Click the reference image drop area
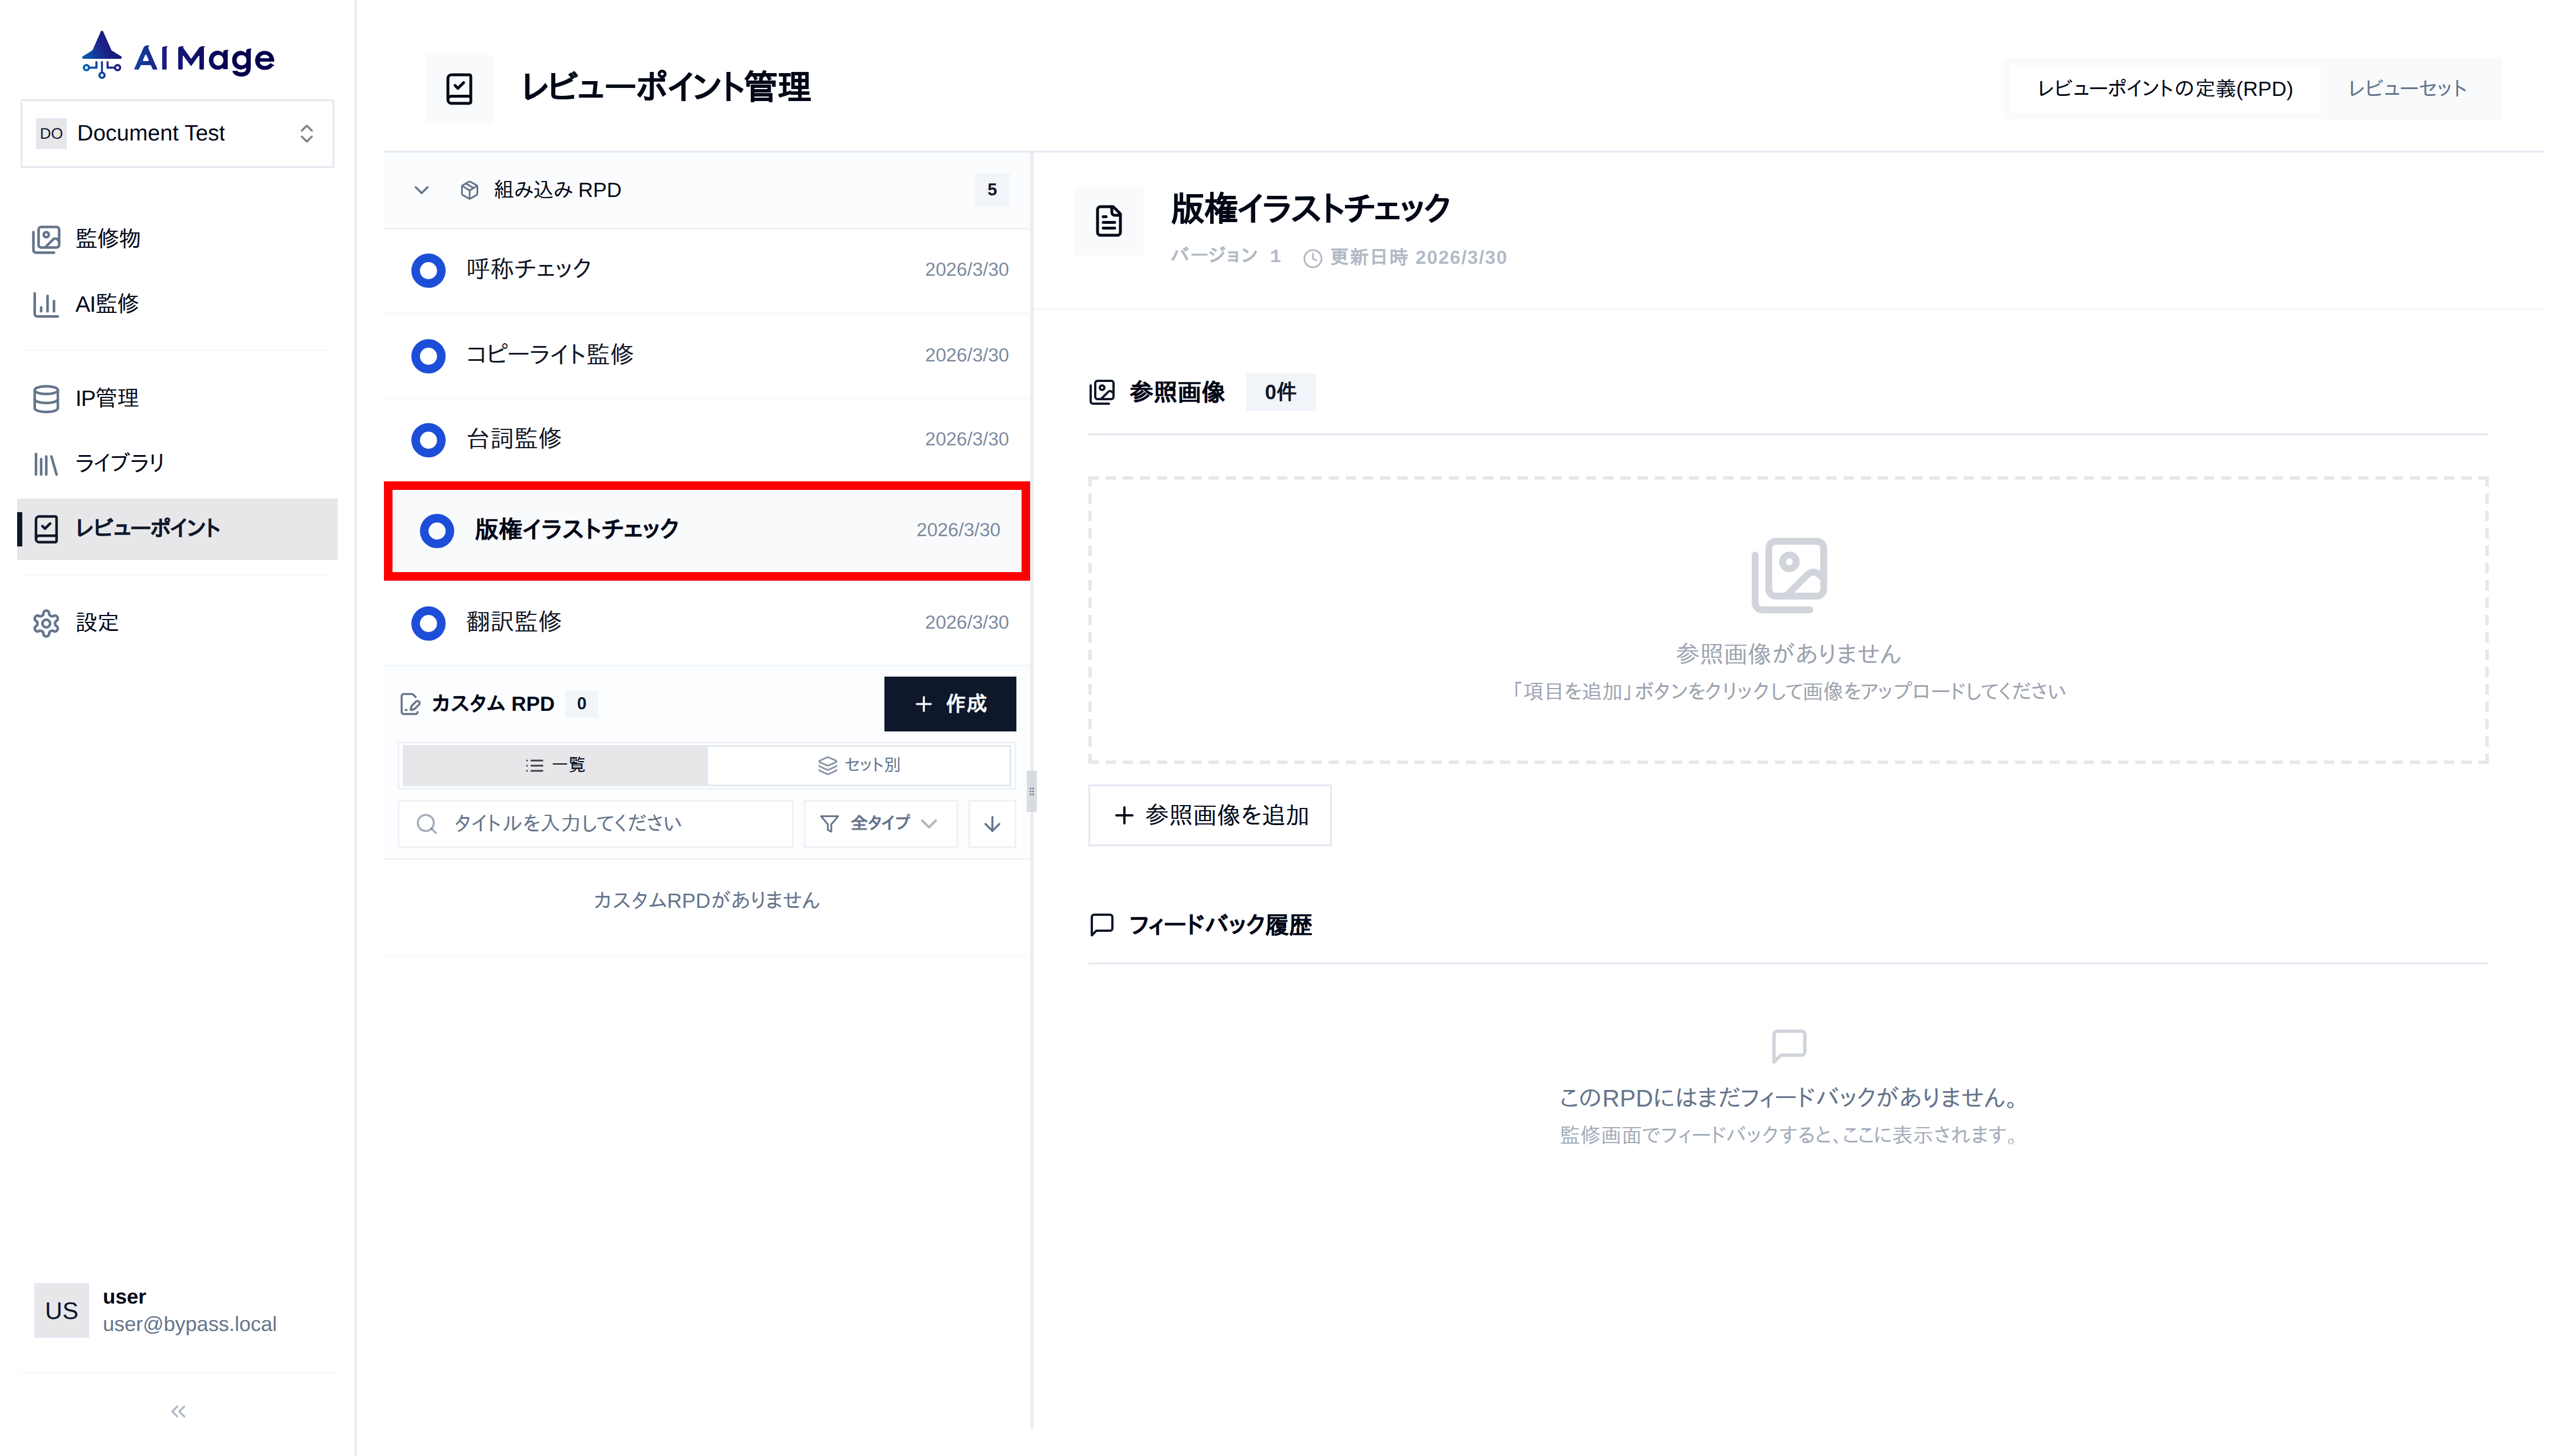 click(x=1789, y=620)
